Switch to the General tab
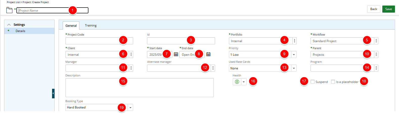The height and width of the screenshot is (116, 399). (71, 25)
